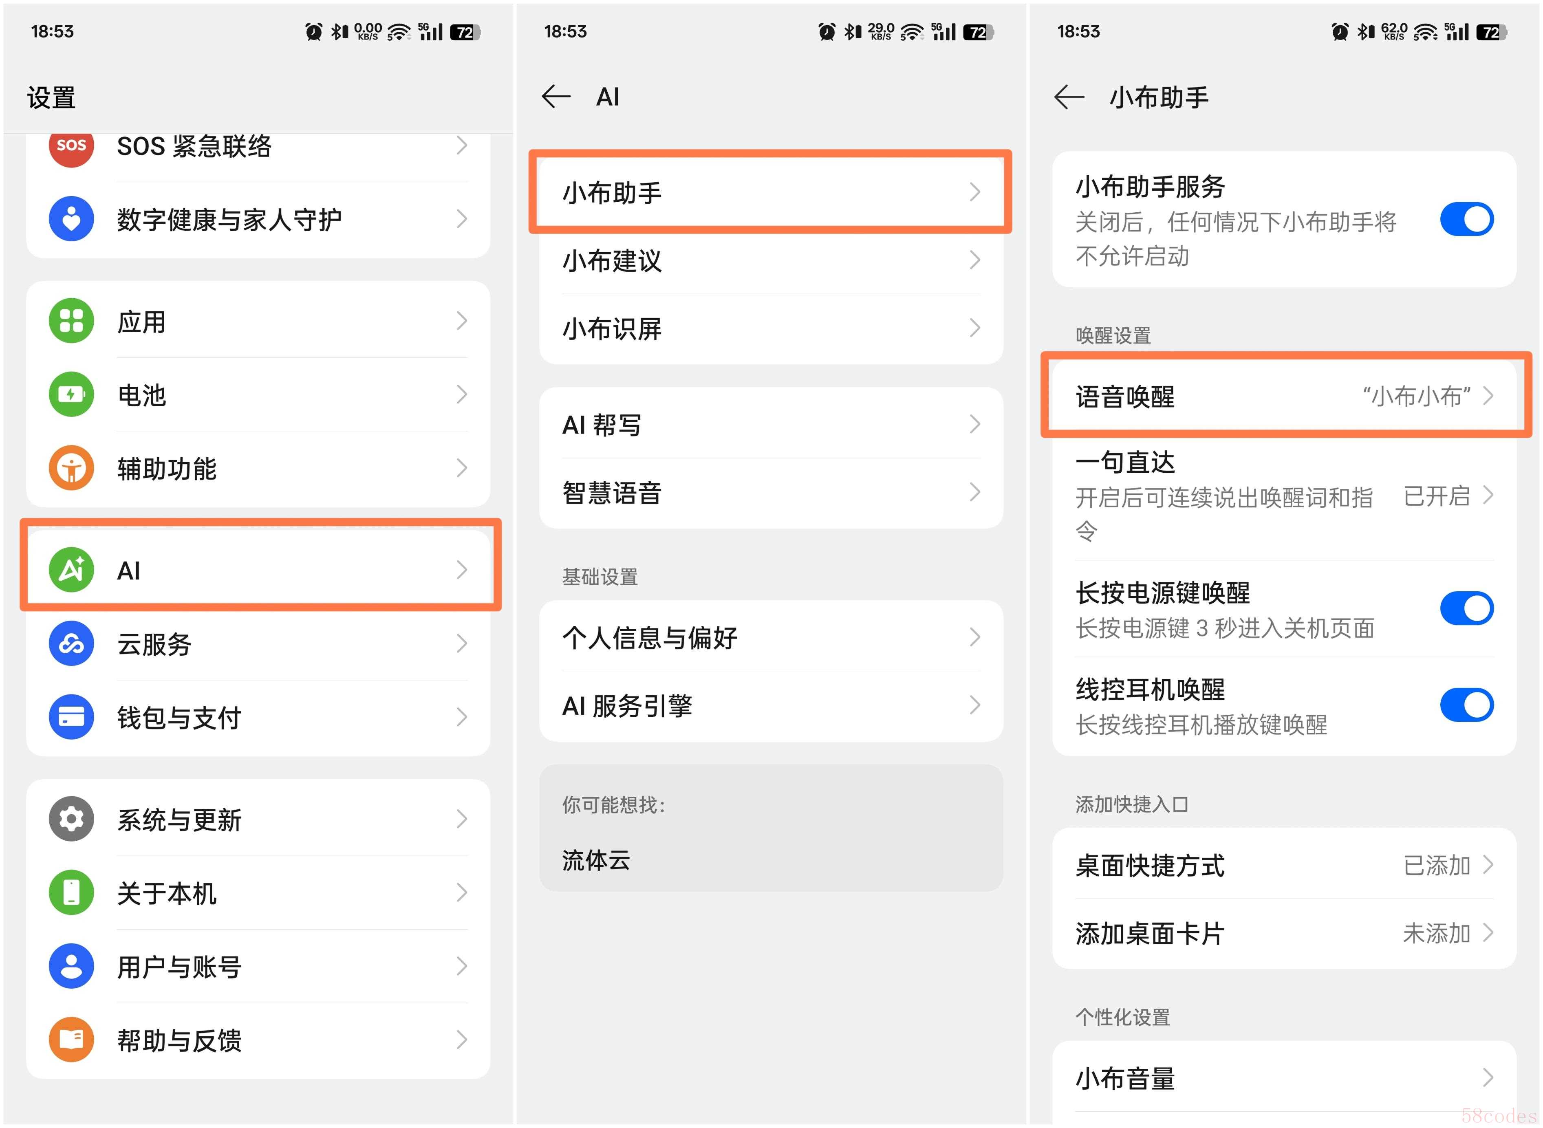This screenshot has height=1128, width=1543.
Task: Tap 语音唤醒 label in wake settings
Action: tap(1125, 397)
